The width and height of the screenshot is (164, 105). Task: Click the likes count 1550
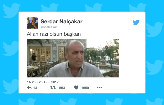click(x=85, y=88)
